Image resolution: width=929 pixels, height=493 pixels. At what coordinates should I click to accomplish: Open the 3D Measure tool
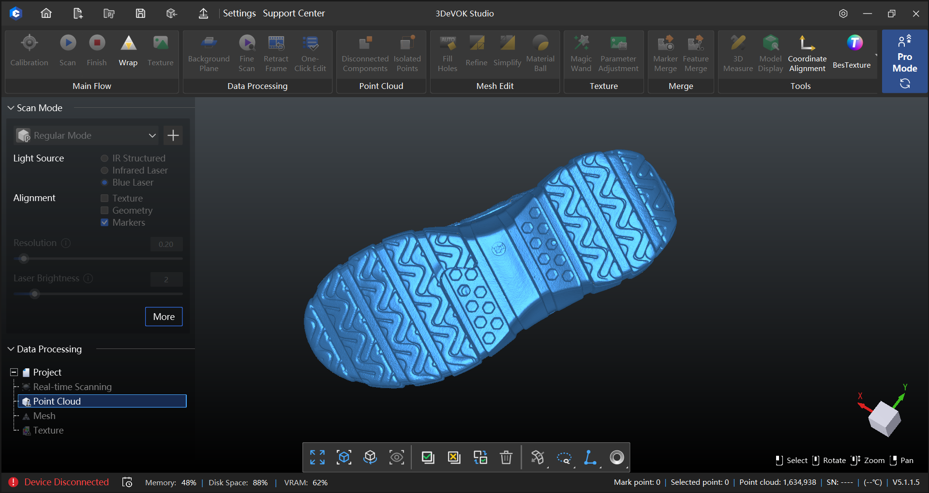[738, 53]
